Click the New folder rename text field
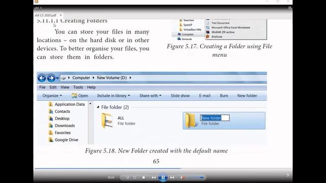This screenshot has width=326, height=183. point(215,118)
